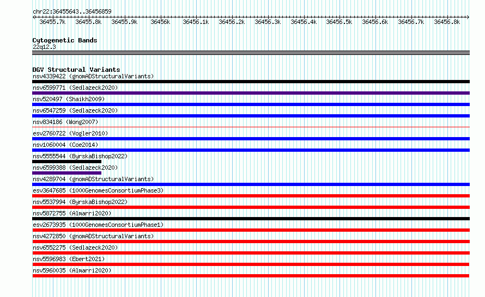Click ruler position 36456.8k
The image size is (485, 297).
point(447,22)
